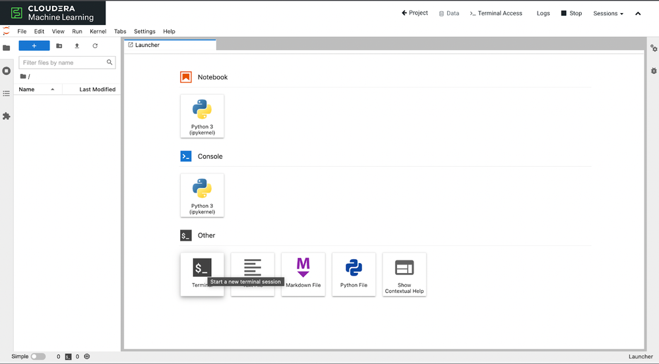Open the extension manager puzzle icon

(x=7, y=116)
